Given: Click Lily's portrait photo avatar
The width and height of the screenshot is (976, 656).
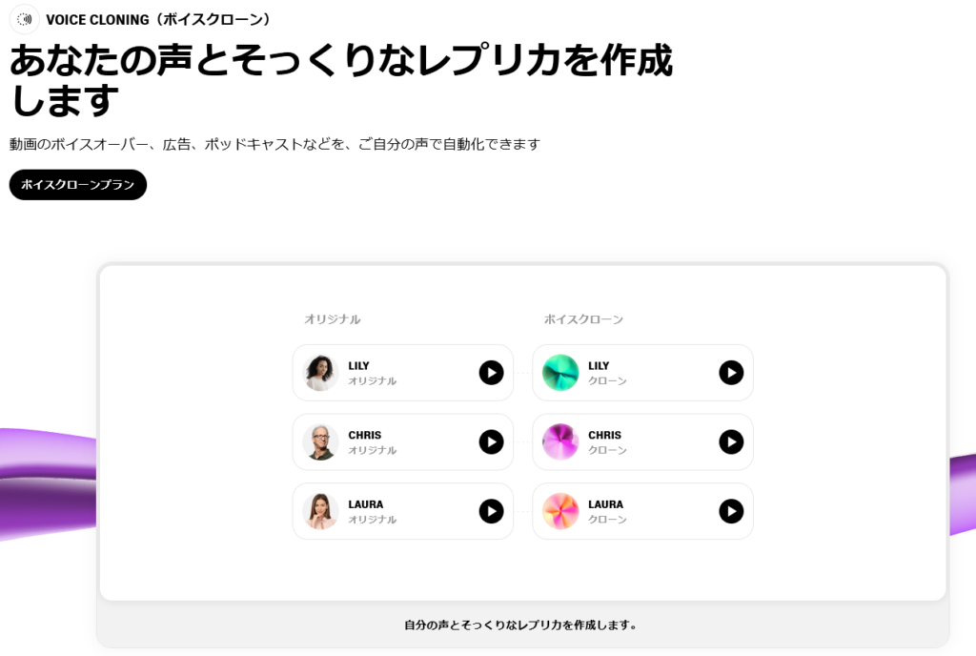Looking at the screenshot, I should pos(320,373).
